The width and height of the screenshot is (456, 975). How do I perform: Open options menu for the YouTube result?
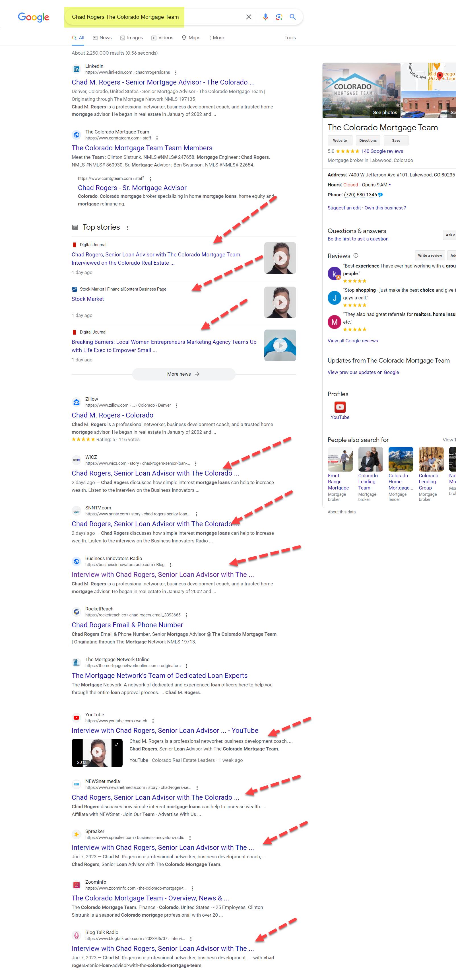coord(153,721)
